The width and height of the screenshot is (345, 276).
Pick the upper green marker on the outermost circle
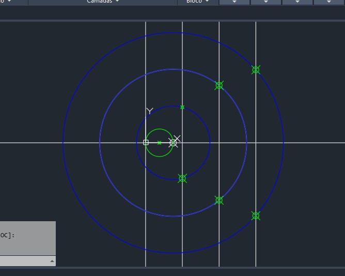point(256,70)
